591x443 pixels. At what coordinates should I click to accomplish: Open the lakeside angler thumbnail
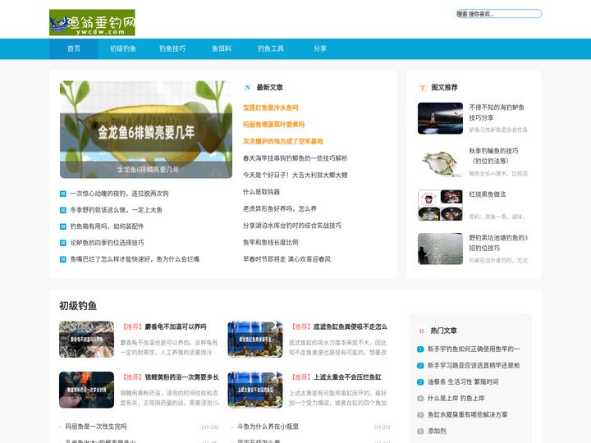[440, 249]
